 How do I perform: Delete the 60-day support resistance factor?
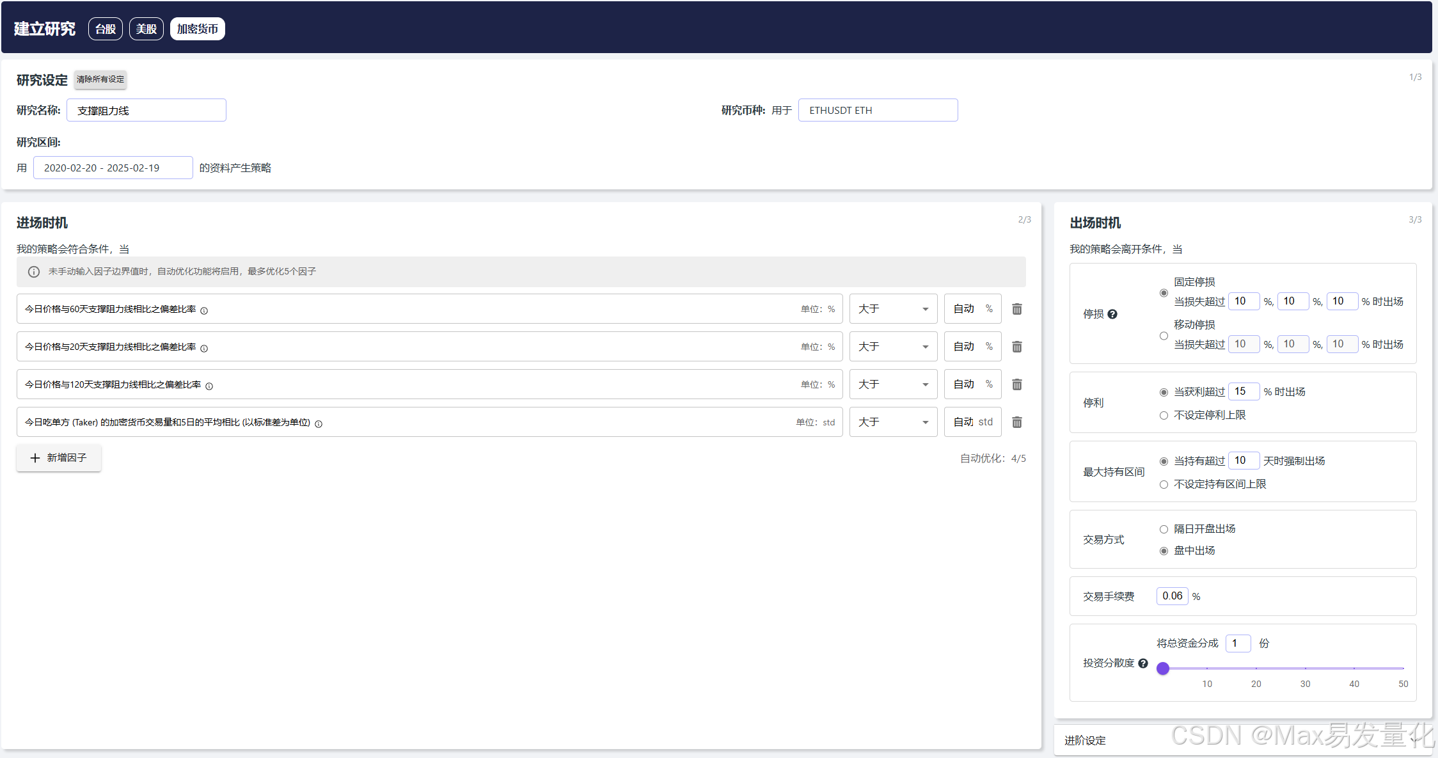[x=1016, y=309]
